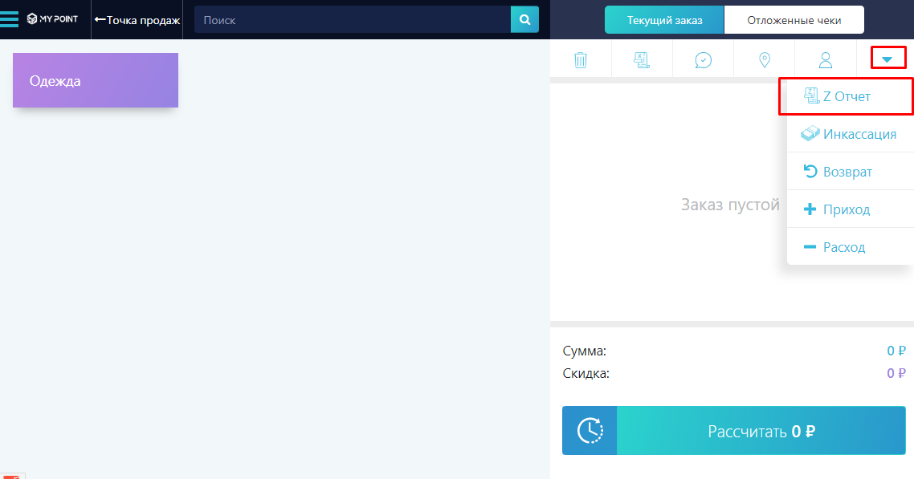Click the MY POINT logo
Screen dimensions: 914x479
pos(52,19)
